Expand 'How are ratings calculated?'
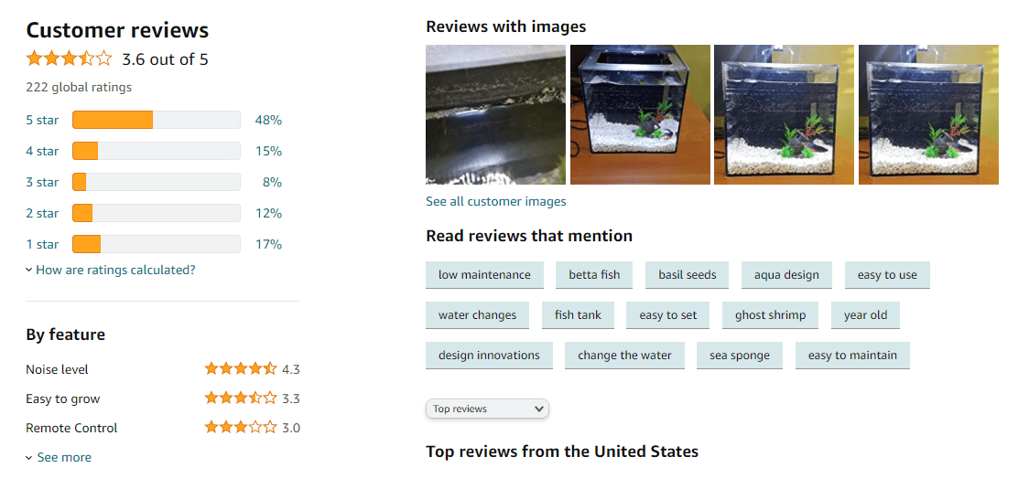Screen dimensions: 1018x478 [x=114, y=270]
